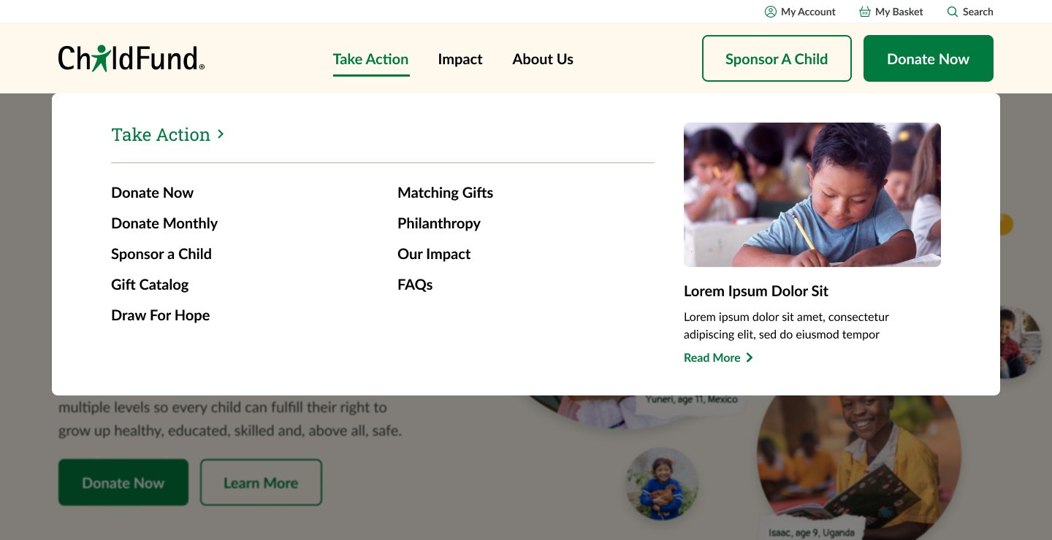Screen dimensions: 1052x540
Task: Click the Search text link
Action: (x=978, y=12)
